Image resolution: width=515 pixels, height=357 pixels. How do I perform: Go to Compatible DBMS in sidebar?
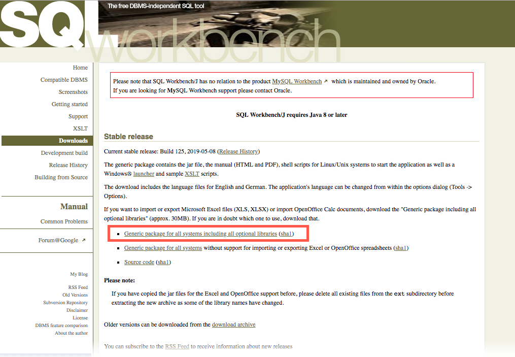pos(64,80)
